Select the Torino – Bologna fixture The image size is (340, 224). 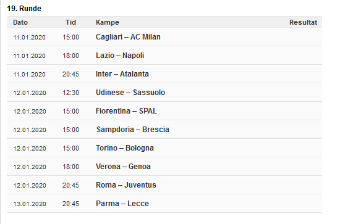tap(125, 148)
